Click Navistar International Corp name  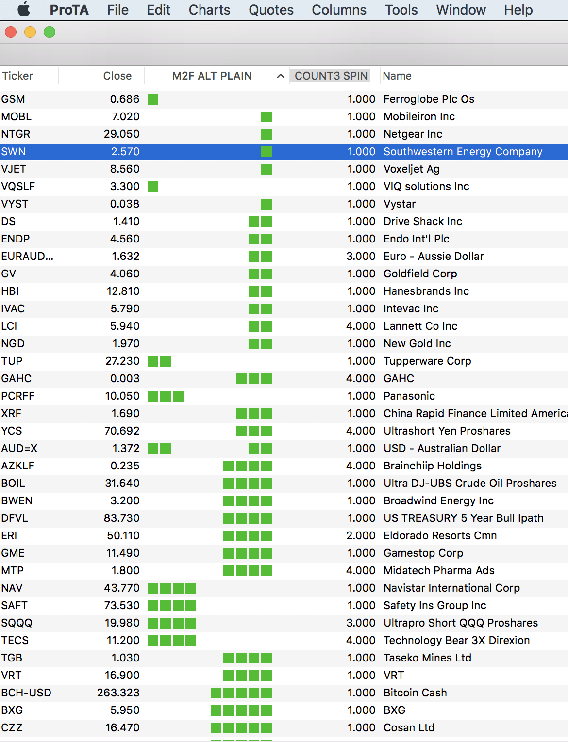(x=451, y=588)
